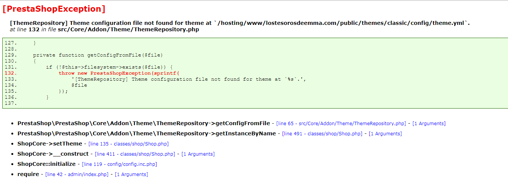Show arguments for getInstanceByName trace

point(385,133)
